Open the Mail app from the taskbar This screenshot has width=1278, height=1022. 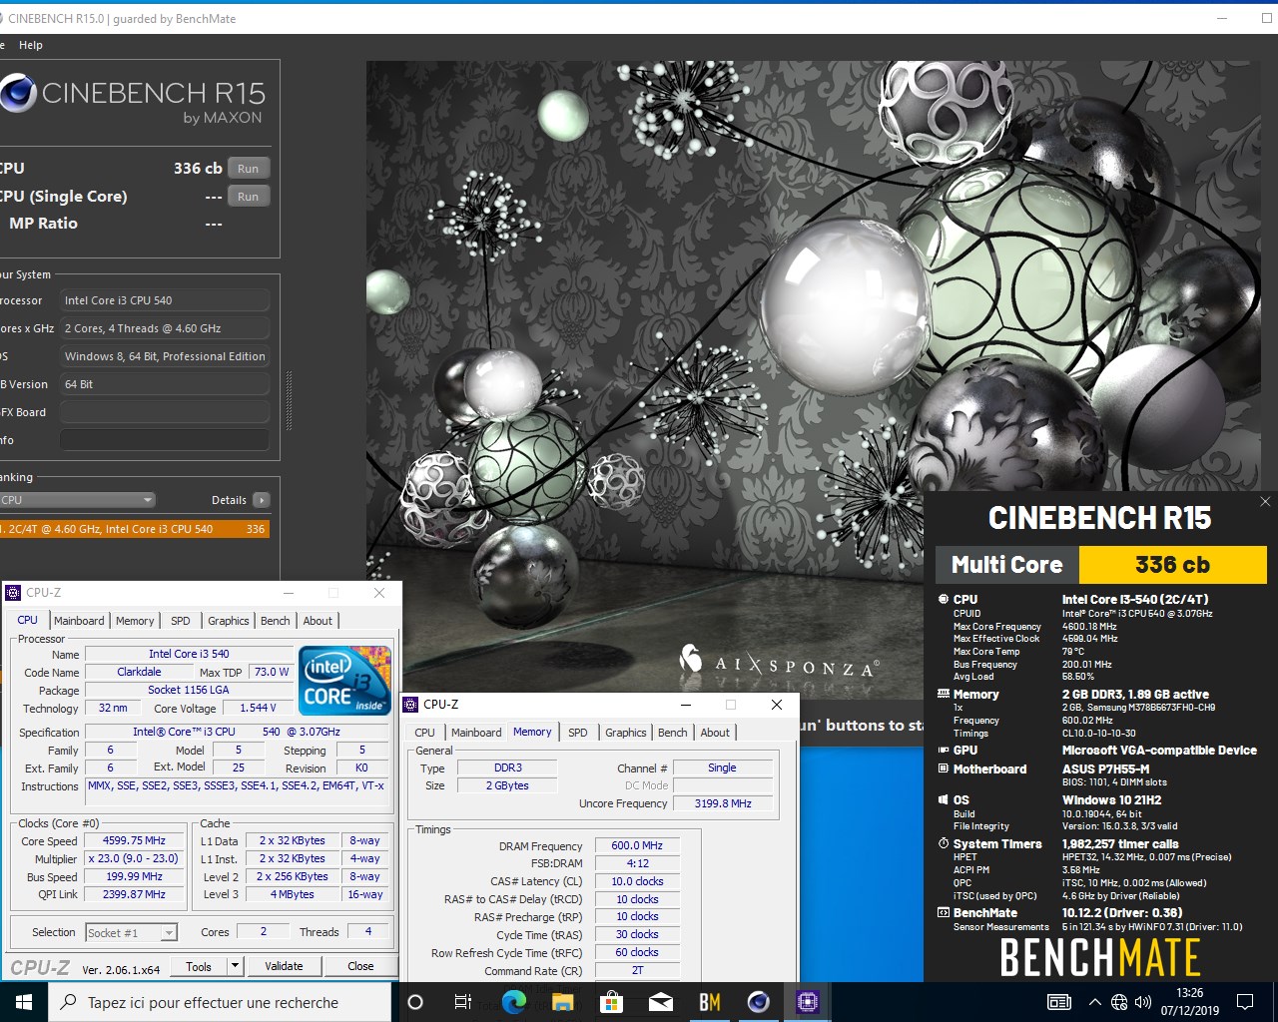661,1002
